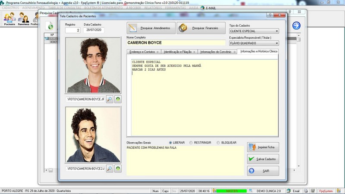The image size is (345, 194).
Task: Switch to Identificação e Filiação tab
Action: (x=179, y=52)
